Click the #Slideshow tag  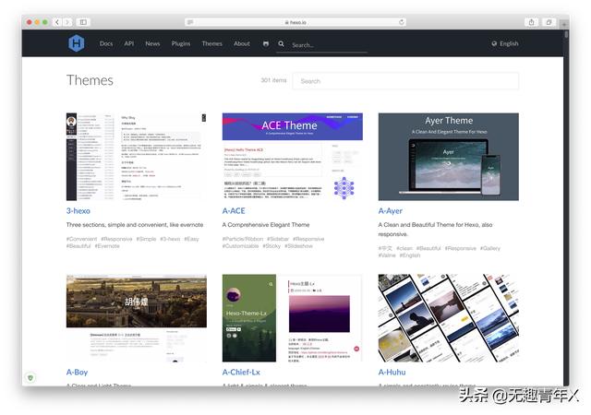tap(298, 246)
